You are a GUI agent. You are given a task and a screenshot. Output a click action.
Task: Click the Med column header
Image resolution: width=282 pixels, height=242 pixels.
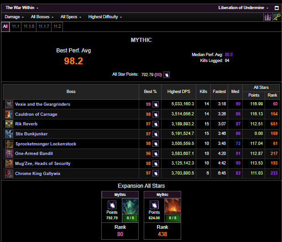(x=235, y=92)
